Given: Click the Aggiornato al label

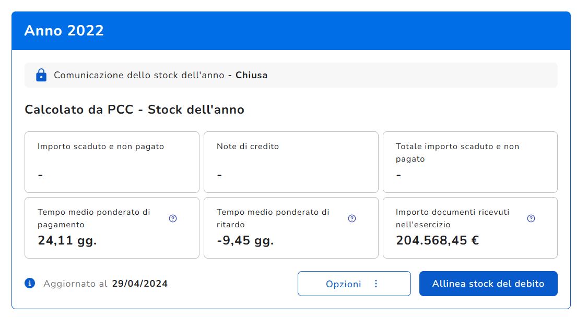Looking at the screenshot, I should coord(76,284).
